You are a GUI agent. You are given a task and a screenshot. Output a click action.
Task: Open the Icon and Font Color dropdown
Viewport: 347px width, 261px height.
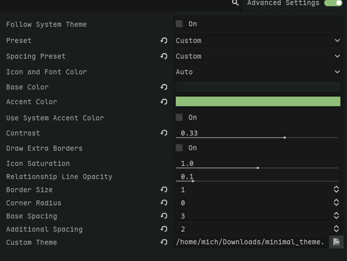tap(258, 72)
